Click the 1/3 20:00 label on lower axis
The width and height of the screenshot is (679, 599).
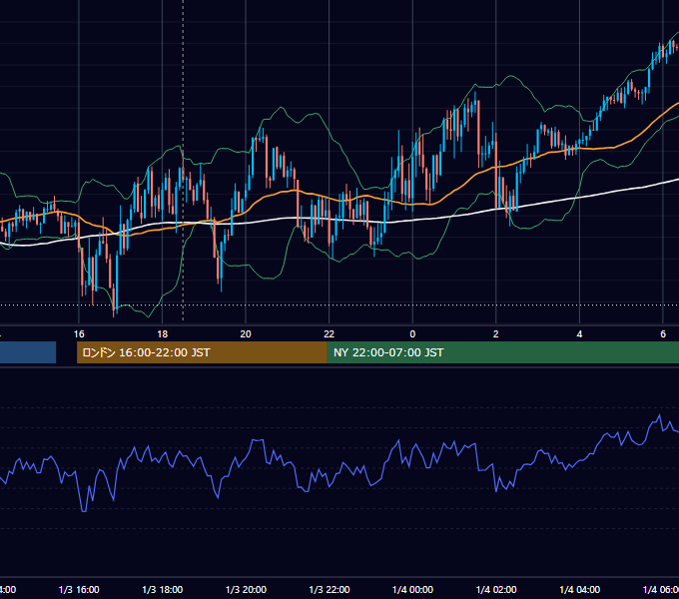tap(246, 589)
